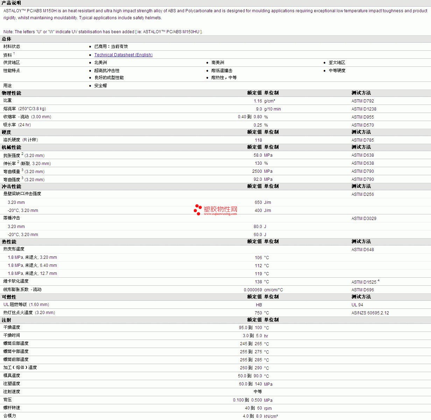
Task: Click the 已商用：当前有效 status entry
Action: [111, 47]
